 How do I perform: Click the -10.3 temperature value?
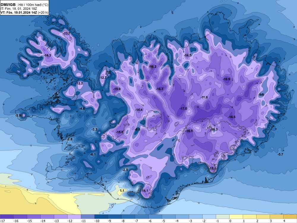pyautogui.click(x=214, y=130)
